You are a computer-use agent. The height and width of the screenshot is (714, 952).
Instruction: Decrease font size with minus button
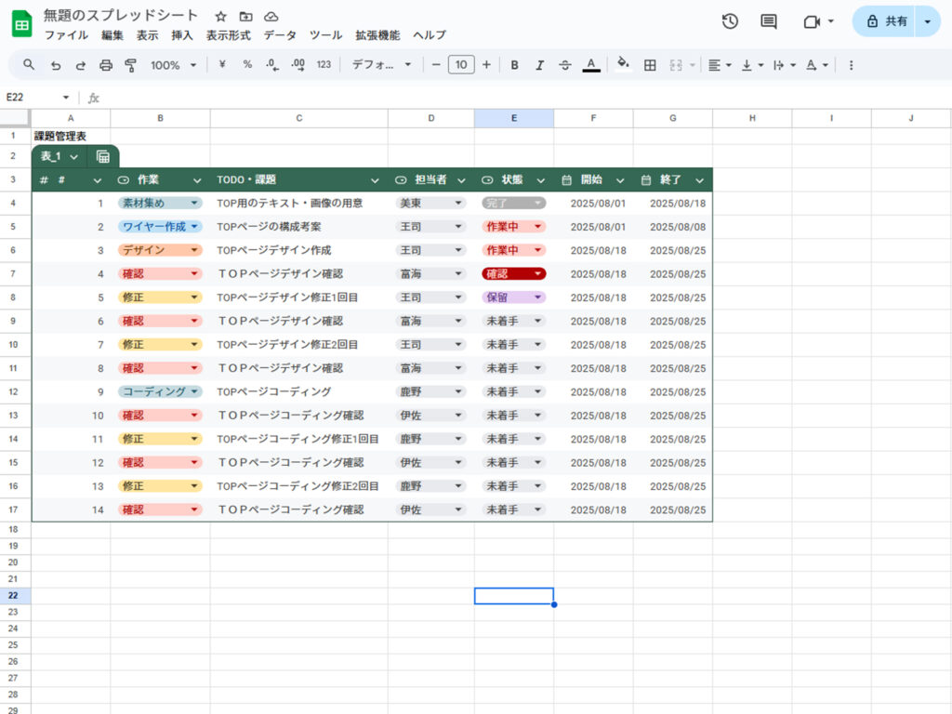tap(435, 65)
